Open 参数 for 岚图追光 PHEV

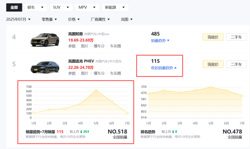click(72, 73)
